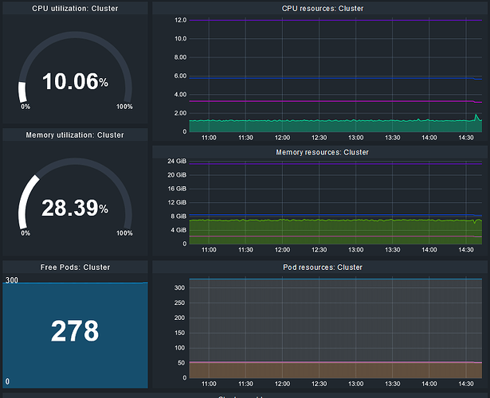Click the 278 free pods stat number
Screen dimensions: 490x398
pos(75,331)
